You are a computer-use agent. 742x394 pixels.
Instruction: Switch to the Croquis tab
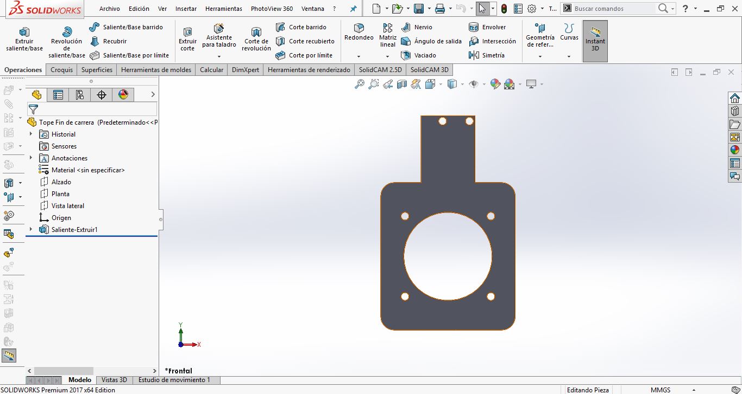coord(62,69)
